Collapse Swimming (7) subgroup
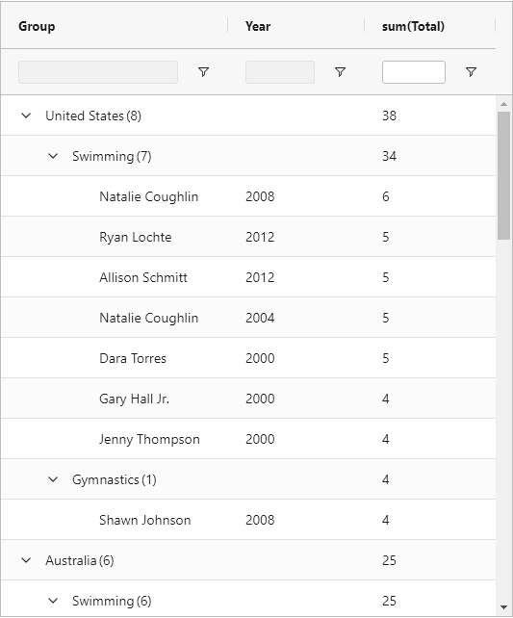Screen dimensions: 513x618 [53, 157]
